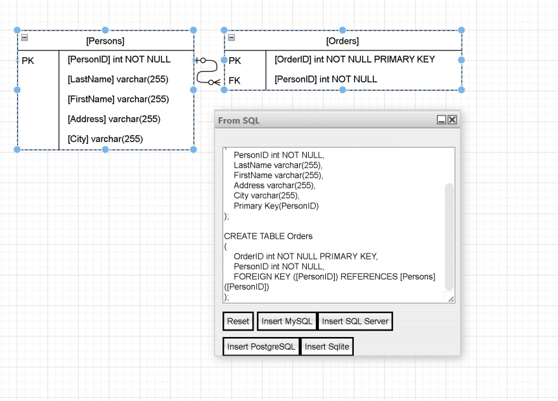This screenshot has height=401, width=558.
Task: Click PK cell in Persons table
Action: click(x=28, y=61)
